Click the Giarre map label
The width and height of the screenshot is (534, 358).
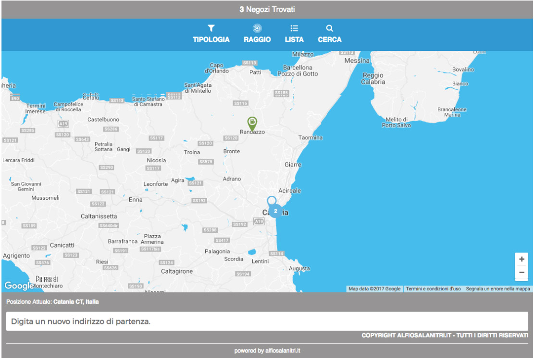pos(293,165)
